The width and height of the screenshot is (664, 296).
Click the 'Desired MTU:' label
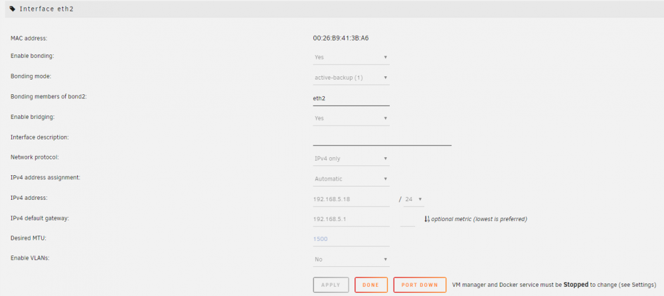click(x=28, y=238)
